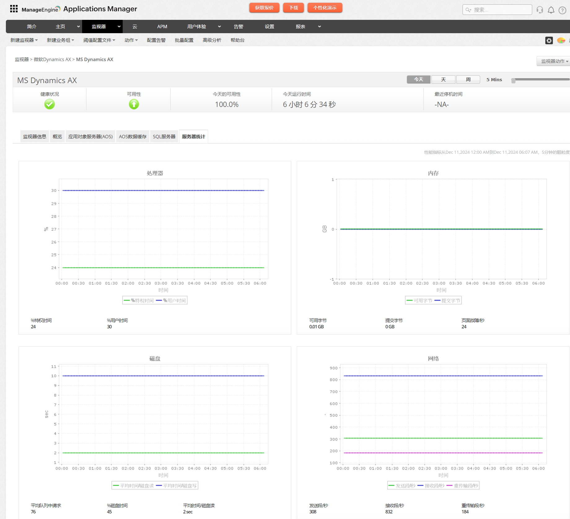Click the 微软Dynamics AX breadcrumb link
570x519 pixels.
[x=52, y=60]
